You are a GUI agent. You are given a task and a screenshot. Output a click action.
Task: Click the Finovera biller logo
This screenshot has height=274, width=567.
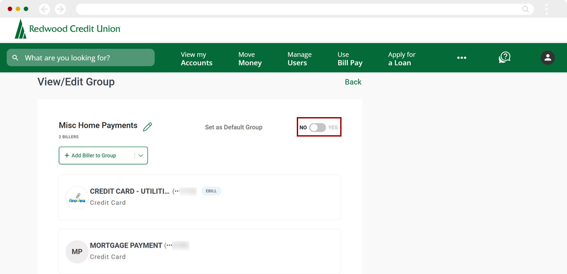77,198
